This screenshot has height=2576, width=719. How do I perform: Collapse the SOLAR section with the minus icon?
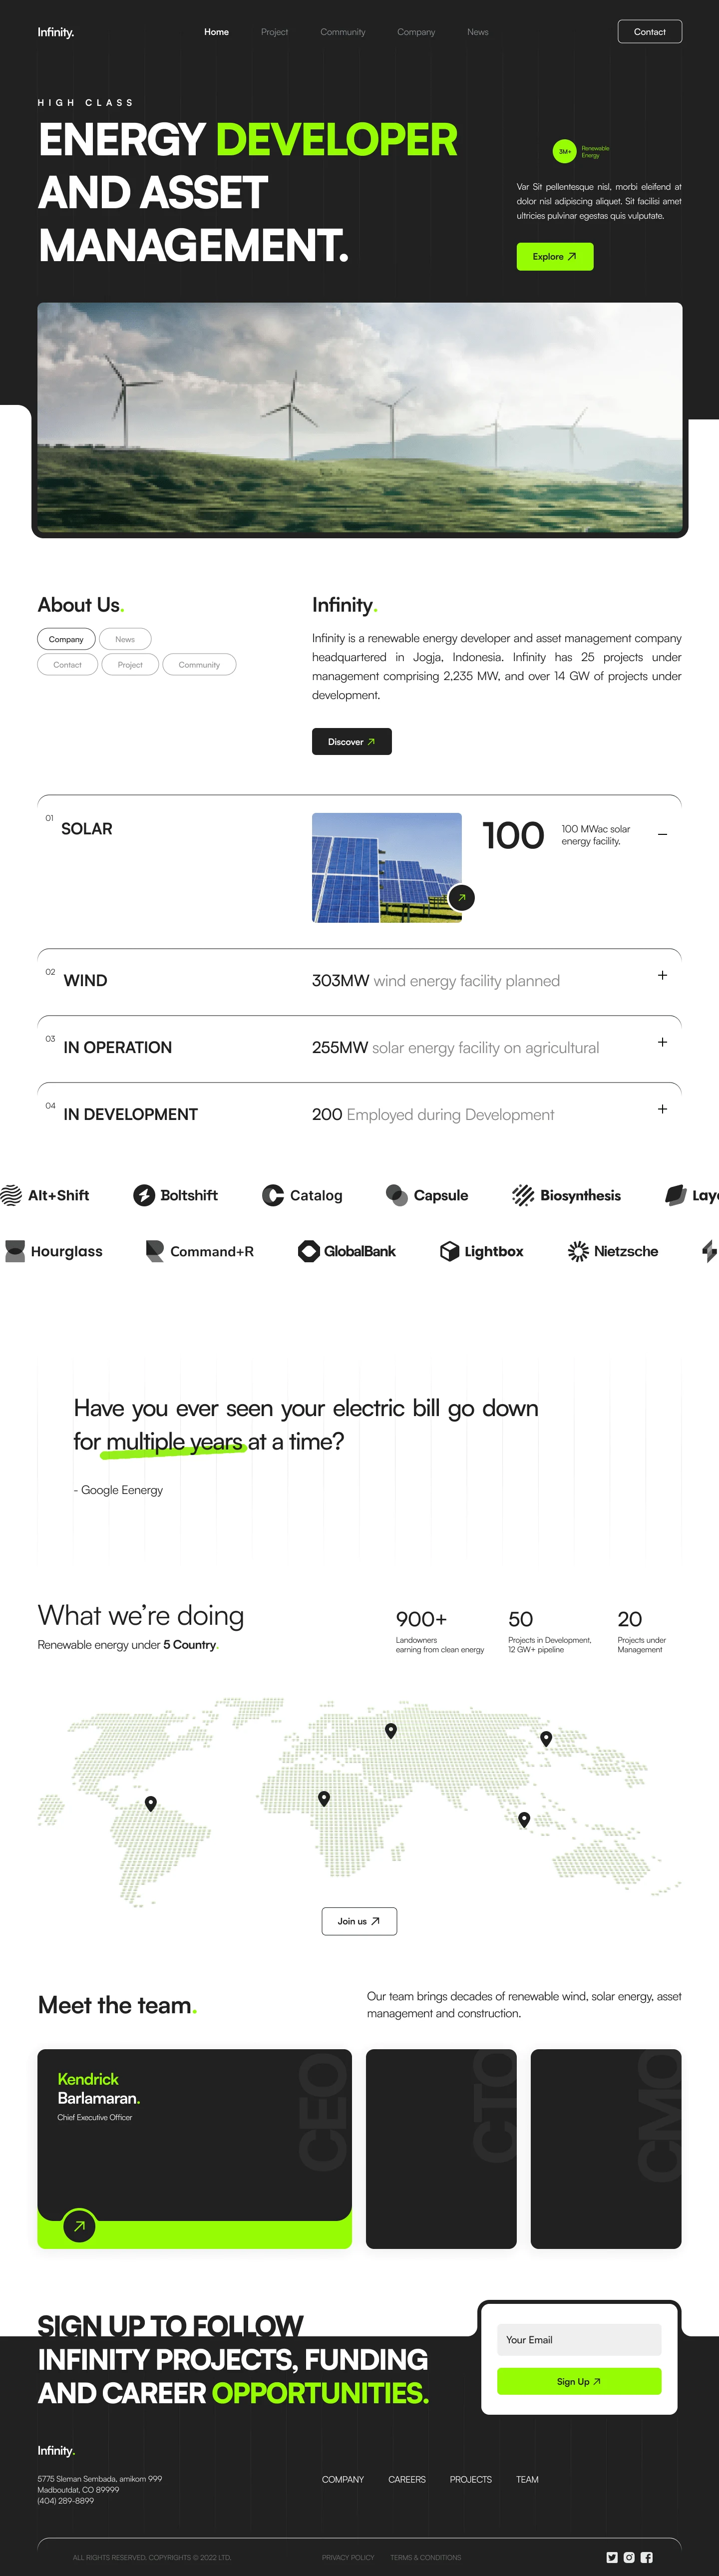(662, 834)
